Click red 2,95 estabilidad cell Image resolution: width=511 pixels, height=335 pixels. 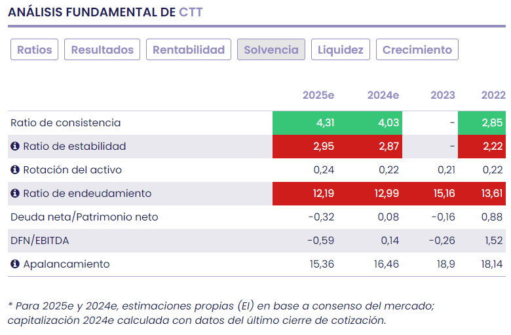click(305, 147)
